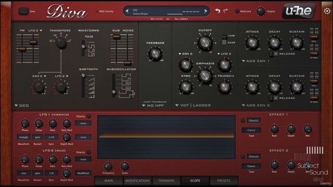Click the u-he logo
This screenshot has width=333, height=187.
[298, 11]
